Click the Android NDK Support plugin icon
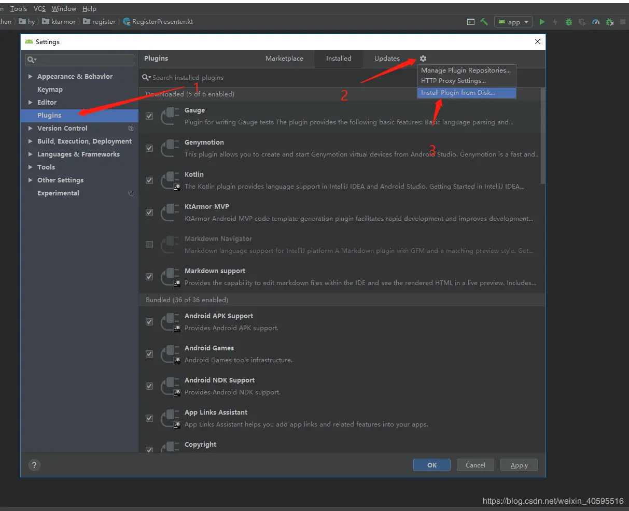Screen dimensions: 629x511 coord(170,386)
